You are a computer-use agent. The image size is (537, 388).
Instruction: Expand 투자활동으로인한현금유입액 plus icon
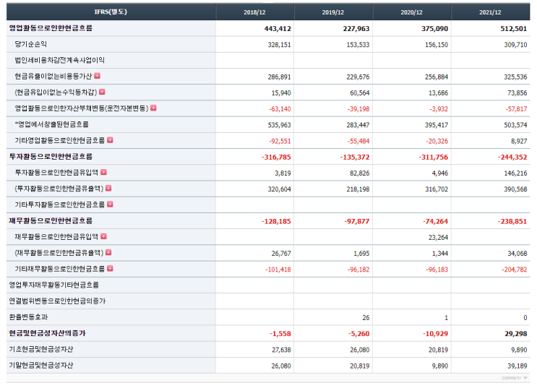(104, 172)
